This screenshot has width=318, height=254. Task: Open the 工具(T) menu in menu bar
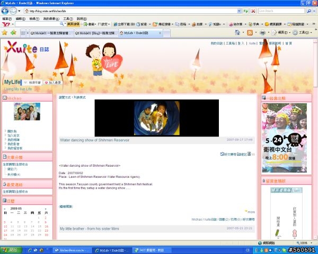tap(68, 19)
